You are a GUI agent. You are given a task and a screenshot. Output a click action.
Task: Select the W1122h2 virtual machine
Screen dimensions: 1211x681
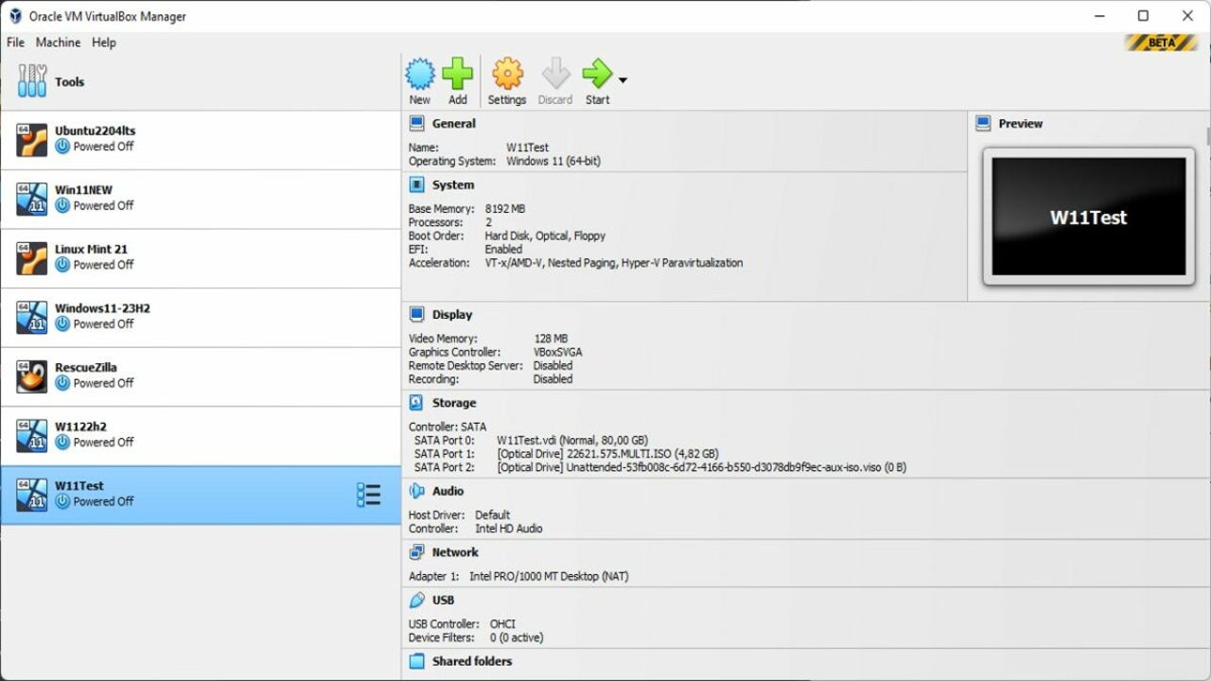pos(201,436)
